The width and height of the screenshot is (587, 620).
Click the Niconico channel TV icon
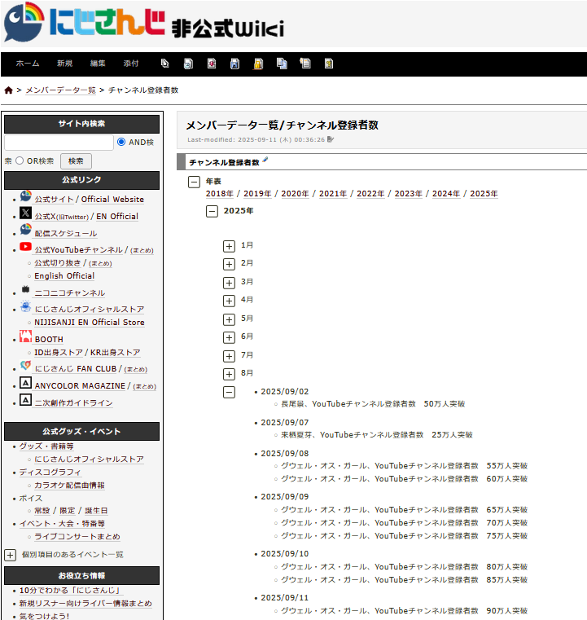(25, 290)
